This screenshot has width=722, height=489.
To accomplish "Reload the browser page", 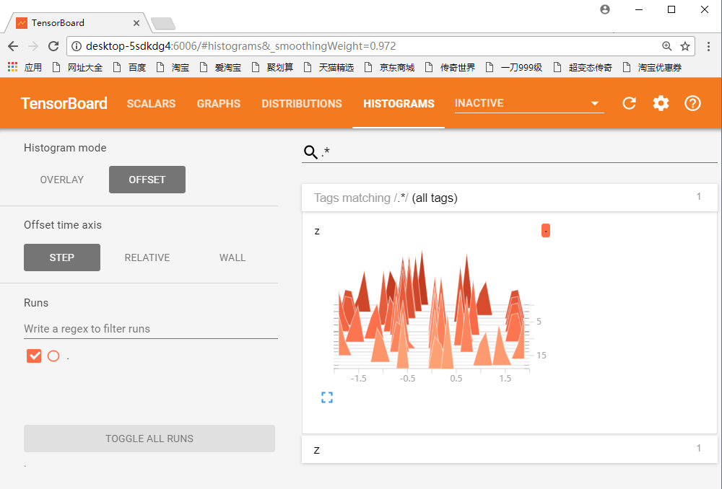I will [53, 46].
